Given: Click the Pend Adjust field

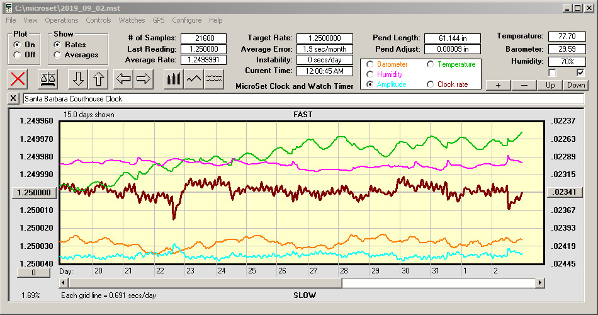Looking at the screenshot, I should (453, 49).
